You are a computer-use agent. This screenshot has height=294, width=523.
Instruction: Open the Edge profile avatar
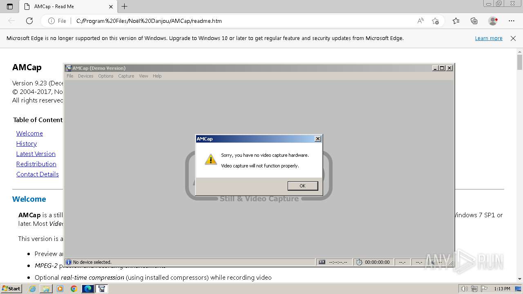click(493, 21)
